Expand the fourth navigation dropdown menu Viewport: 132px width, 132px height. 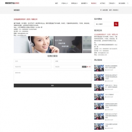(x=84, y=3)
